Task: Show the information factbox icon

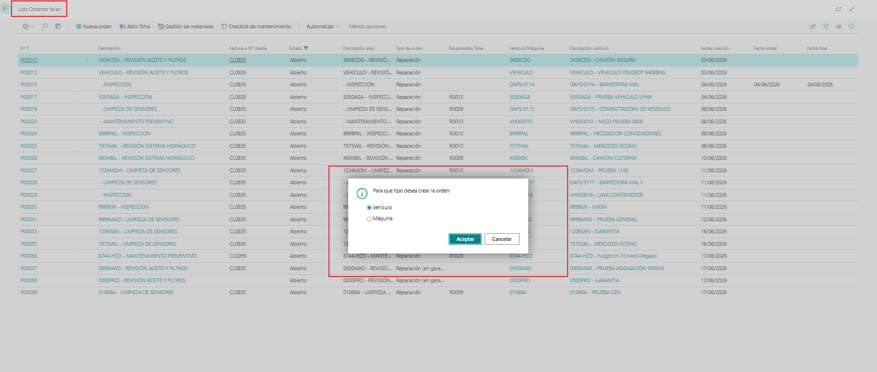Action: [852, 26]
